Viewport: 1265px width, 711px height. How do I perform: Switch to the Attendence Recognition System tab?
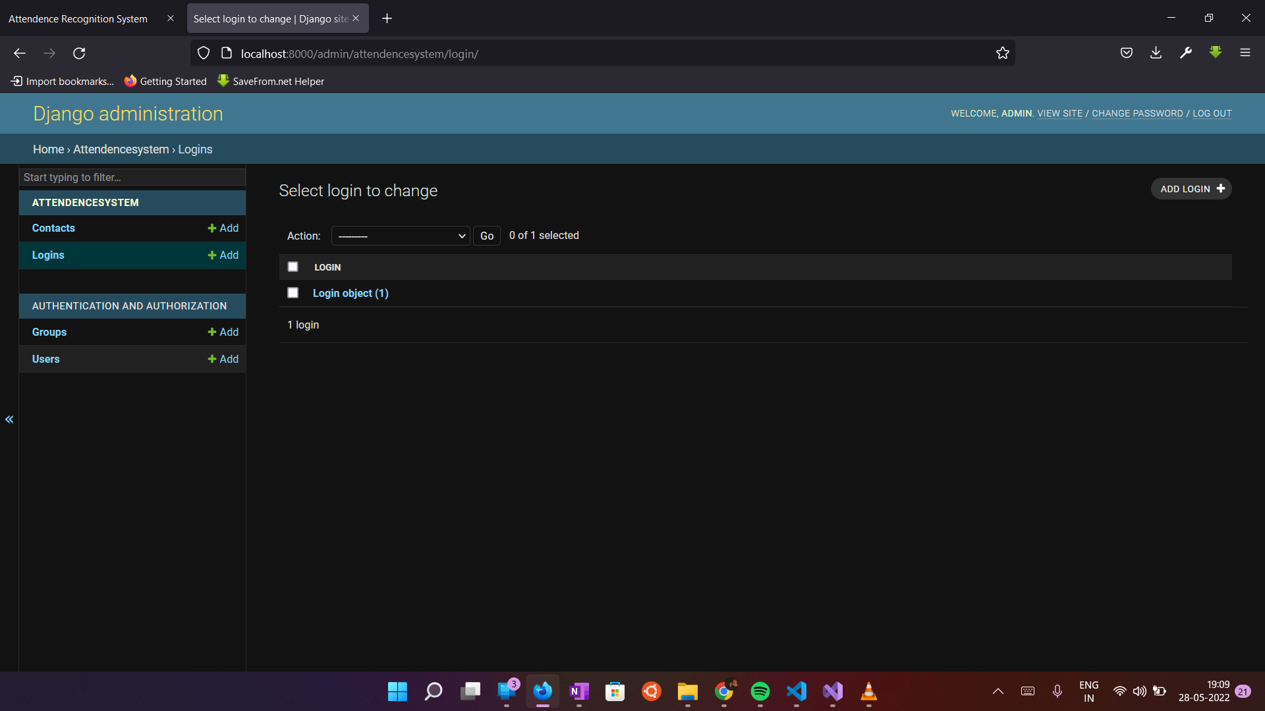pos(77,18)
